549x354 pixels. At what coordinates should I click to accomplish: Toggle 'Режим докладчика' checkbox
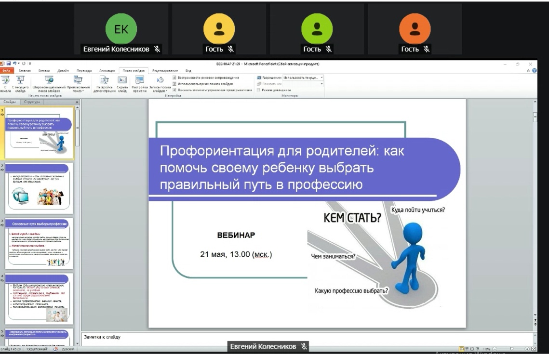pos(259,90)
